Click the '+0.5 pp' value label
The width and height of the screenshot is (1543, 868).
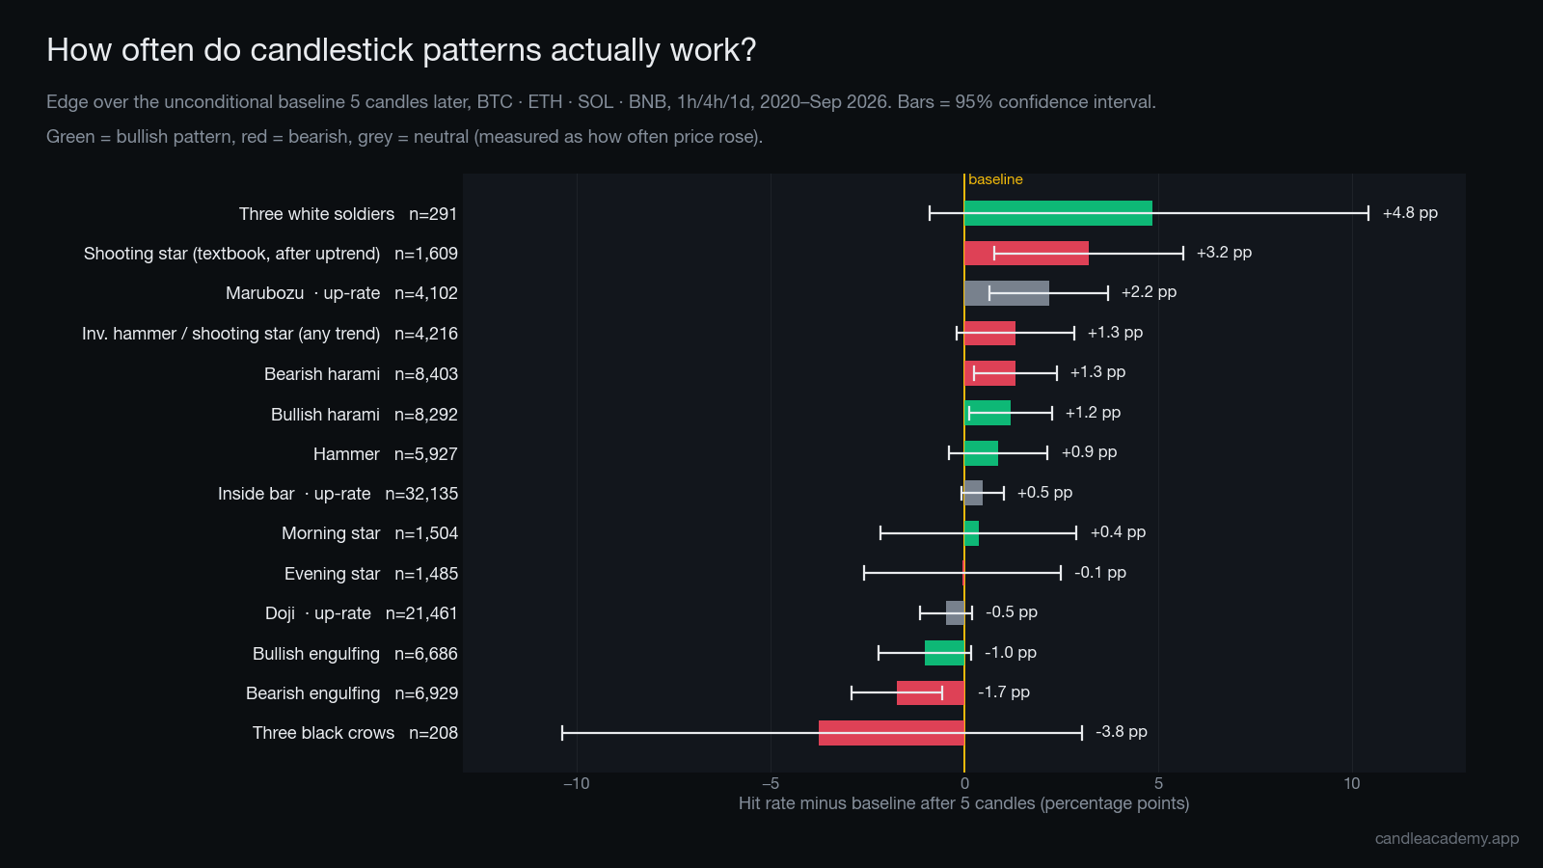point(1044,493)
